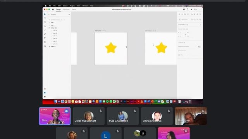Select the Polygon tool
Screen dimensions: 248x139
pyautogui.click(x=45, y=26)
